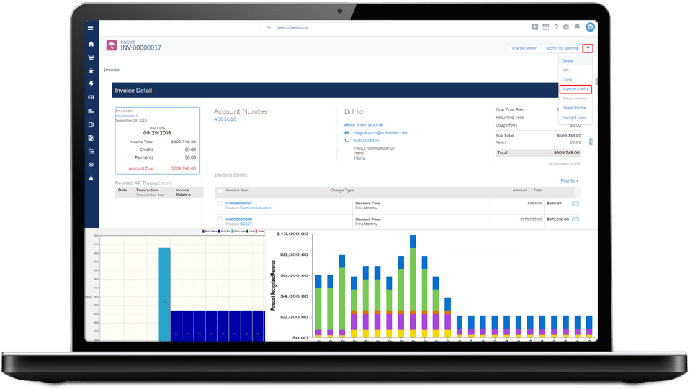Image resolution: width=690 pixels, height=389 pixels.
Task: Check the II-0000000507 invoice item row
Action: point(220,203)
